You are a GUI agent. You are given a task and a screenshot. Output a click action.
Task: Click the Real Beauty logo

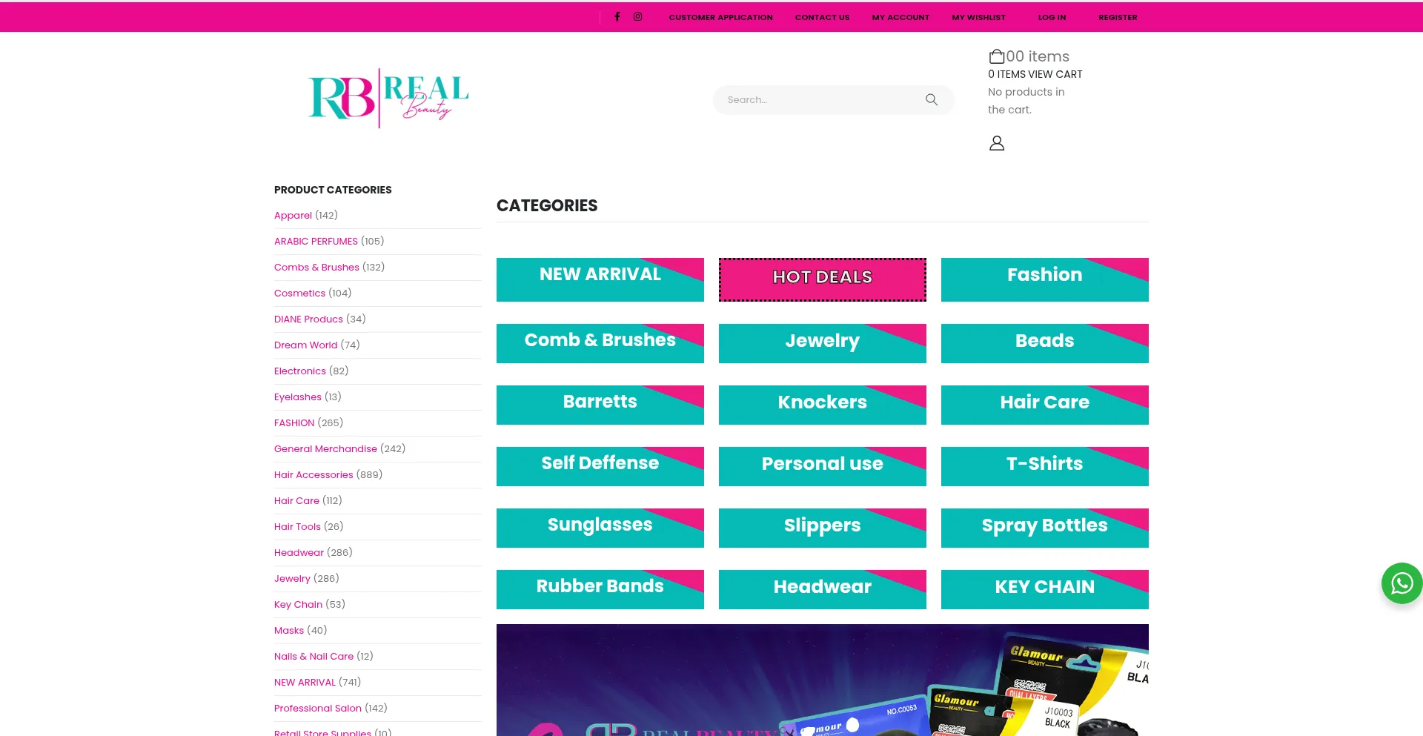pyautogui.click(x=388, y=99)
